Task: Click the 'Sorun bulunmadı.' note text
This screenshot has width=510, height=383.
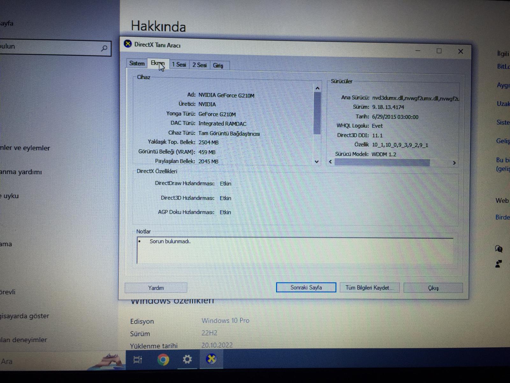Action: click(170, 241)
